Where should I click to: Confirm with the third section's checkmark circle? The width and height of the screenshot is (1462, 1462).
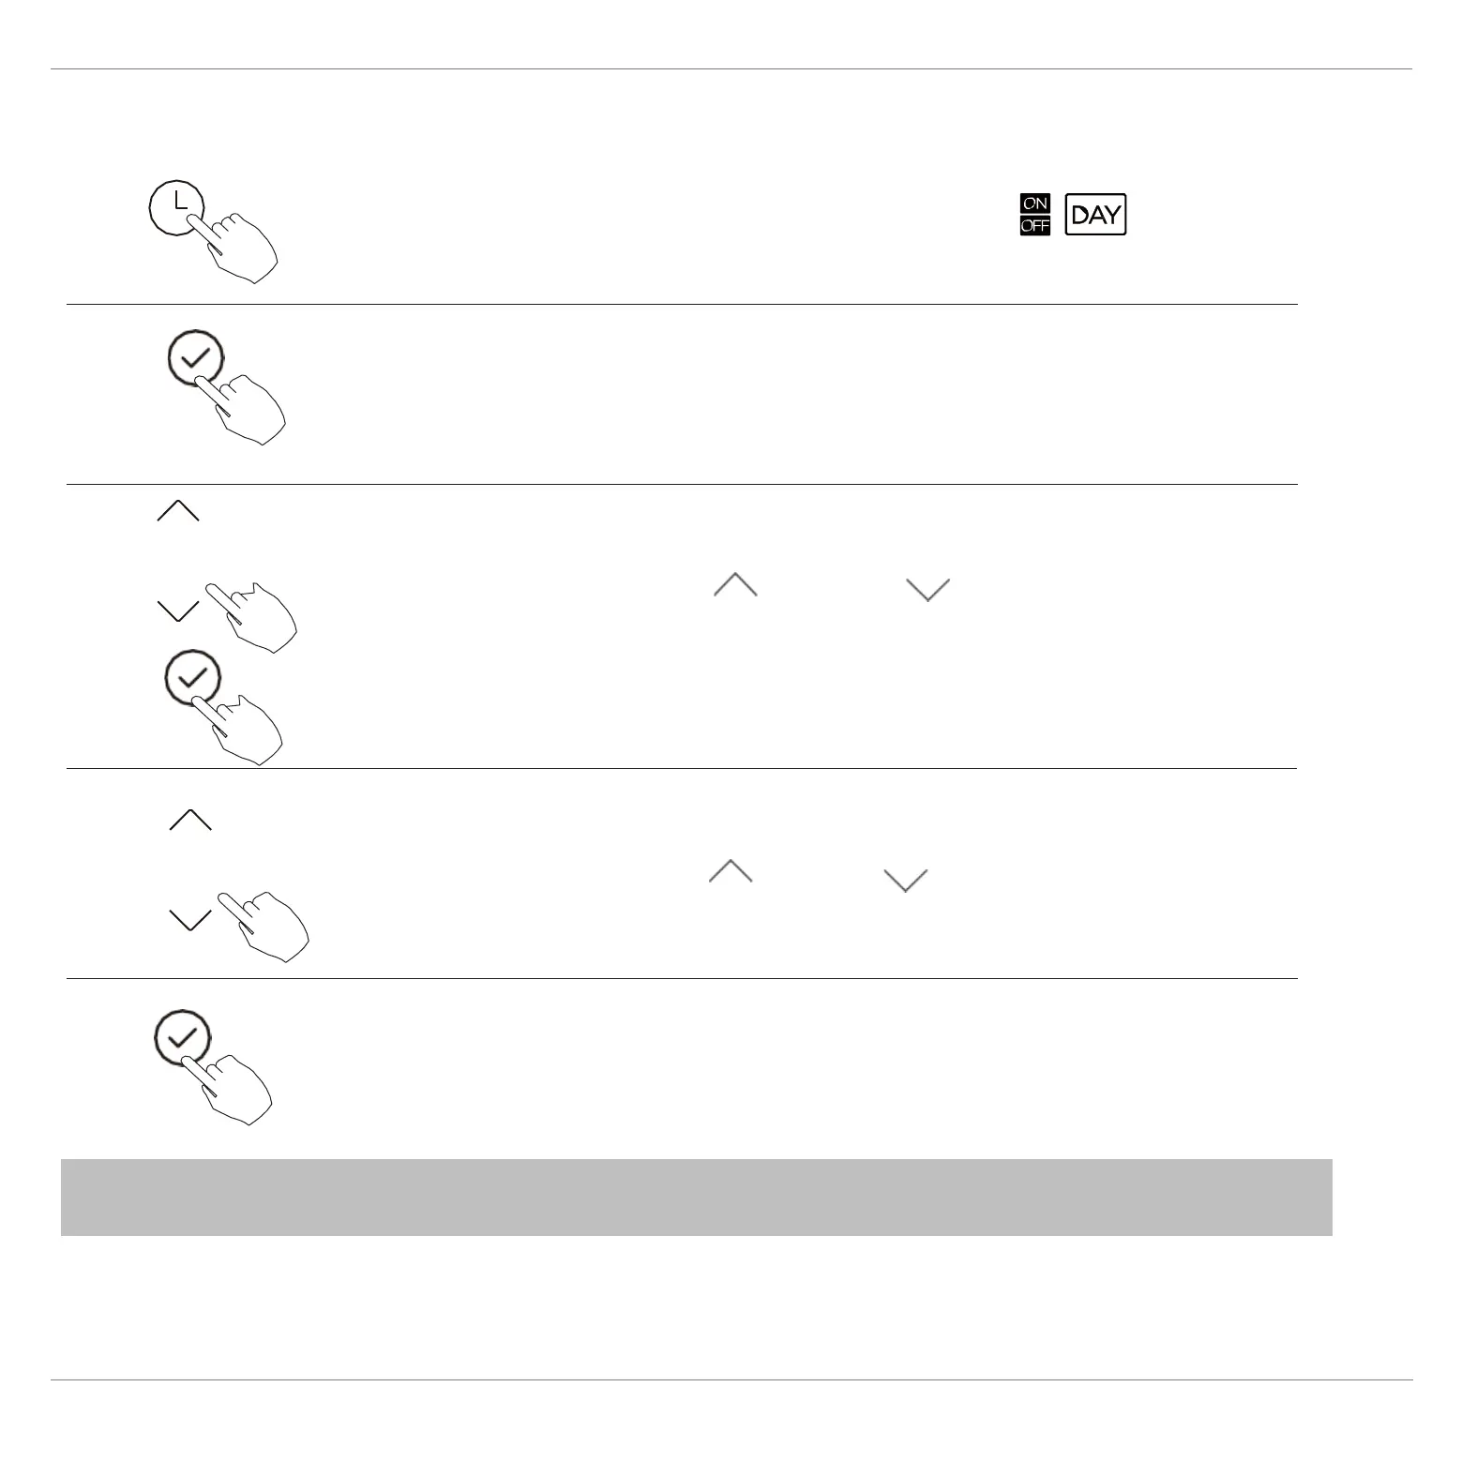coord(192,677)
